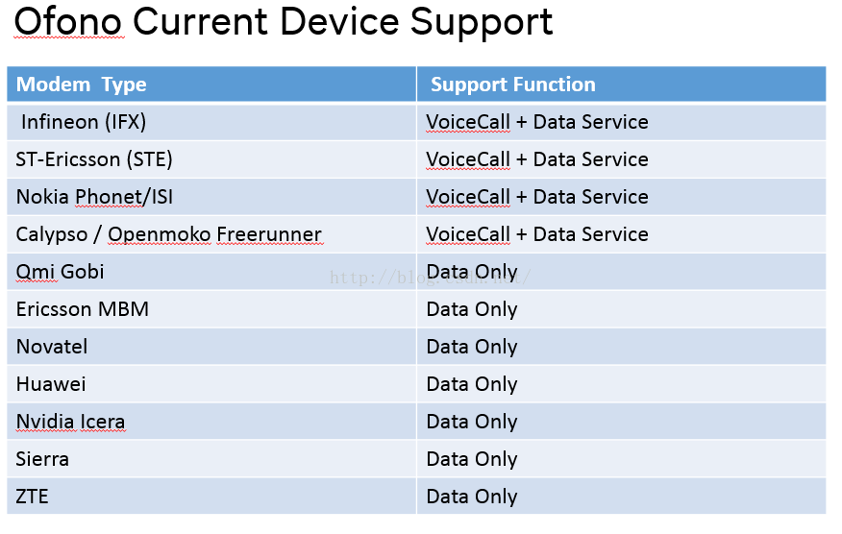
Task: Click VoiceCall + Data Service beside Infineon
Action: [x=537, y=122]
